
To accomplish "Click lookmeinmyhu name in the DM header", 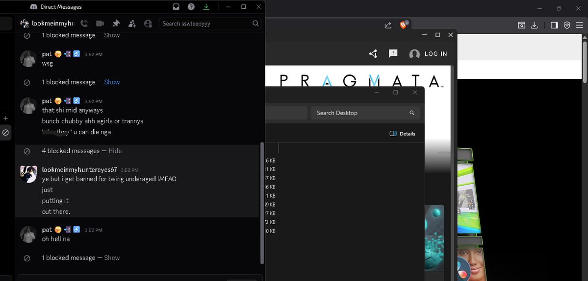I will pyautogui.click(x=53, y=23).
